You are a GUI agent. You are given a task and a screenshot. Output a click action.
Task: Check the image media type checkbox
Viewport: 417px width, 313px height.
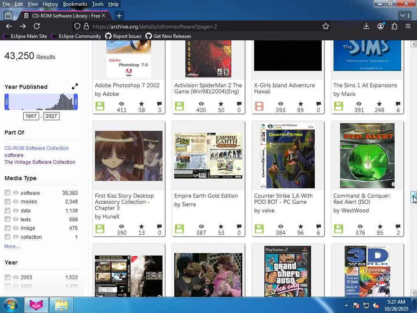7,228
